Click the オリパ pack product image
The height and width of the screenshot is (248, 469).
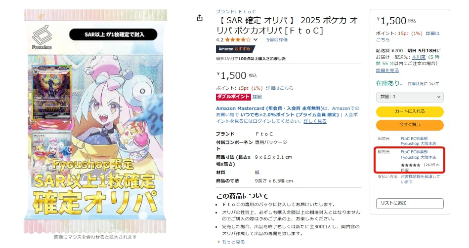(x=95, y=121)
